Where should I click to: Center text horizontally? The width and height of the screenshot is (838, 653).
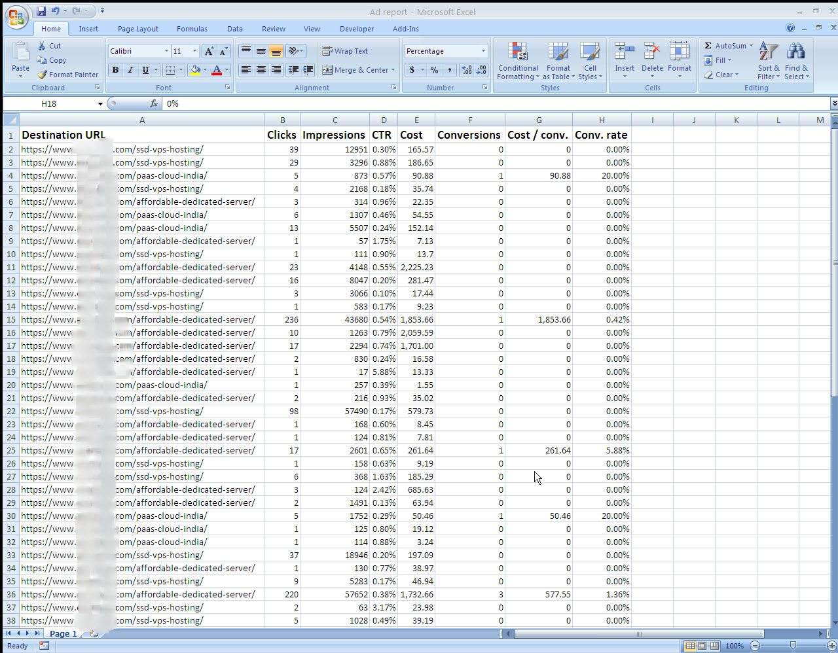261,70
